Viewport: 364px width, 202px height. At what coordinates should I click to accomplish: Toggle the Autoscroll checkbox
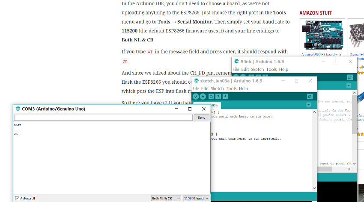tap(17, 198)
